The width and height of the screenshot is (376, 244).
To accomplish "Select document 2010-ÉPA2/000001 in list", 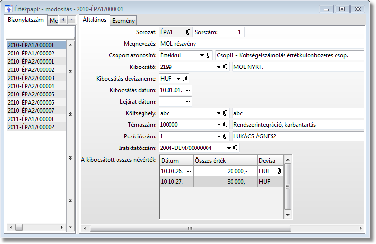I will pos(36,61).
